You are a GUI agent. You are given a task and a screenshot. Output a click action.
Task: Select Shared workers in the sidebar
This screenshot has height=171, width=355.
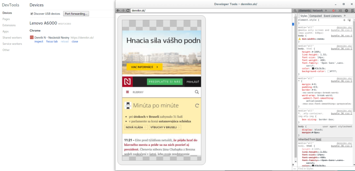tap(12, 37)
